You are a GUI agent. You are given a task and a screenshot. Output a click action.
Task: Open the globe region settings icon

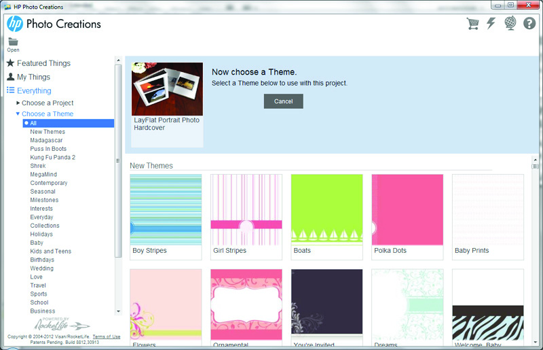510,23
